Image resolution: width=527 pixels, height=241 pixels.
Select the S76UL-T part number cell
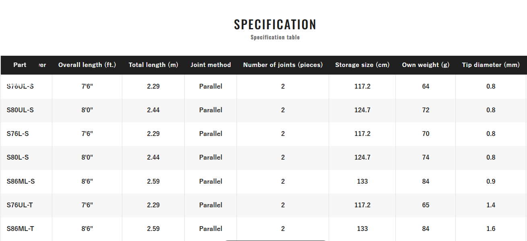(x=20, y=205)
